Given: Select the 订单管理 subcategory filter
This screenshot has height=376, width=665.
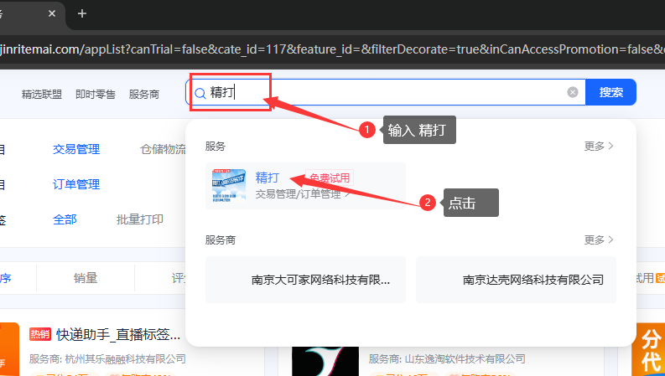Looking at the screenshot, I should pyautogui.click(x=76, y=184).
